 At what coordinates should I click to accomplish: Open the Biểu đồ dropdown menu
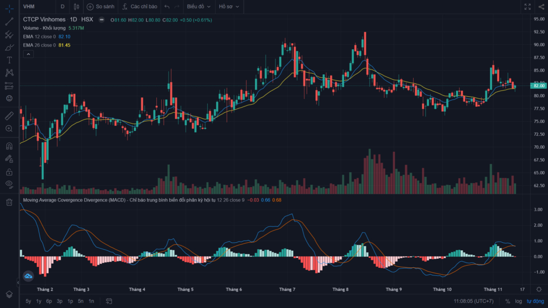click(195, 6)
